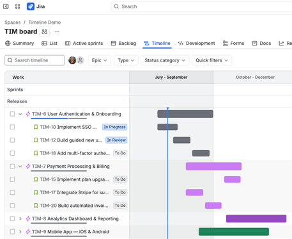Open the more actions ellipsis beside TIM board
Image resolution: width=292 pixels, height=239 pixels.
[57, 31]
